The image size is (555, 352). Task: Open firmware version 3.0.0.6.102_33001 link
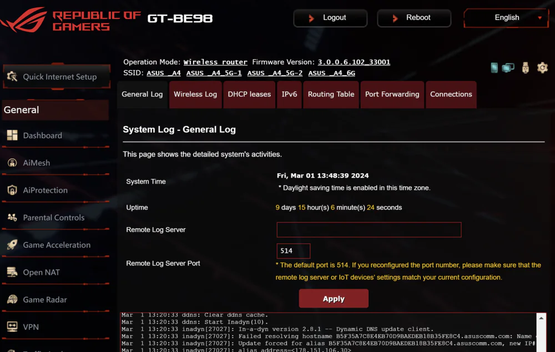(354, 62)
